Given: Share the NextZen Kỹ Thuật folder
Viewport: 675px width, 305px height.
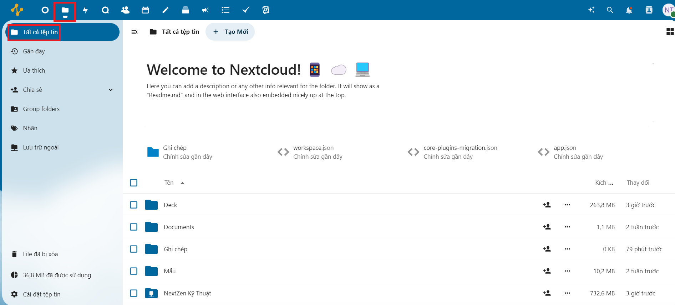Looking at the screenshot, I should [547, 293].
